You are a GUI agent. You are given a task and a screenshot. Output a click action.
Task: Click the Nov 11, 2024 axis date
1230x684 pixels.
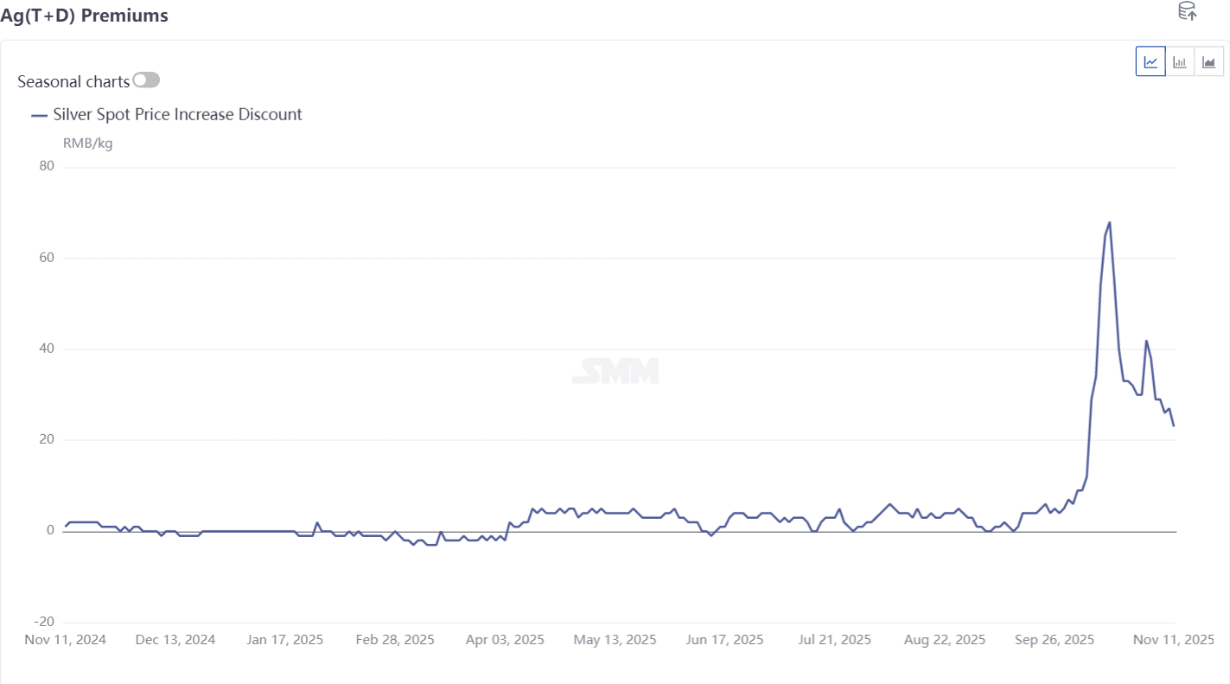(66, 640)
